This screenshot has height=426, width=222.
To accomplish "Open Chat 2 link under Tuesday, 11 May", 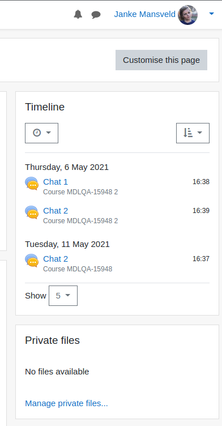I will point(55,259).
